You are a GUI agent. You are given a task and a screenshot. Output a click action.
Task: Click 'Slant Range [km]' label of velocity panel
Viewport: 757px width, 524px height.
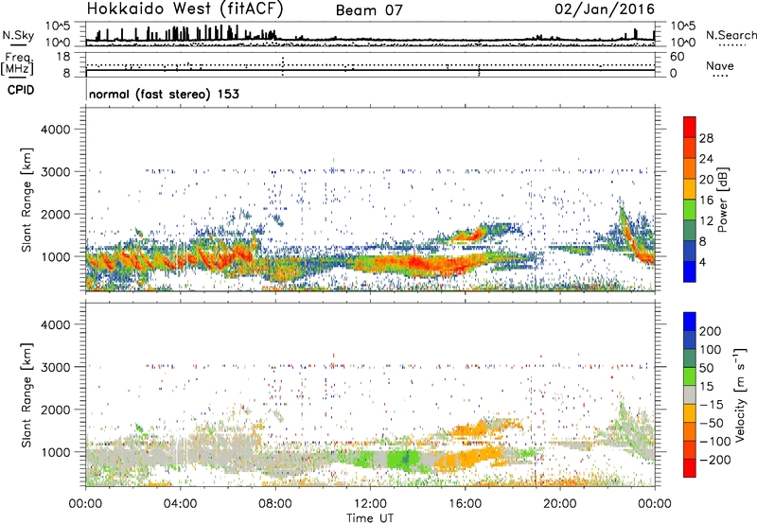click(x=26, y=395)
